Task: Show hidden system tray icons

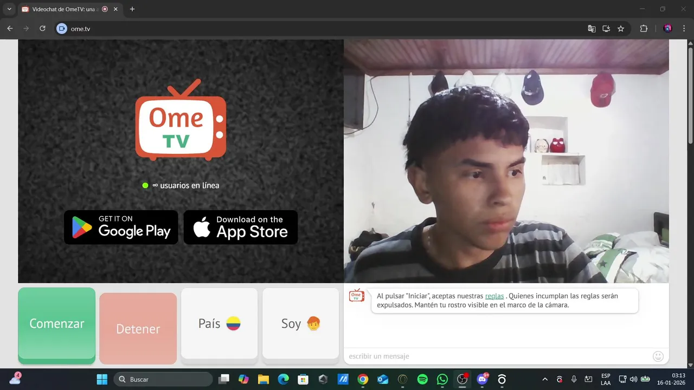Action: click(x=545, y=379)
